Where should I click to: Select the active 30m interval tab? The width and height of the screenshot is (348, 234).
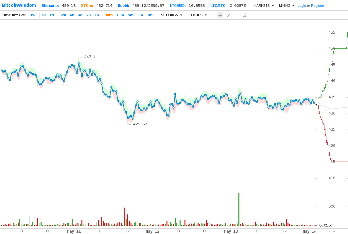click(x=109, y=15)
